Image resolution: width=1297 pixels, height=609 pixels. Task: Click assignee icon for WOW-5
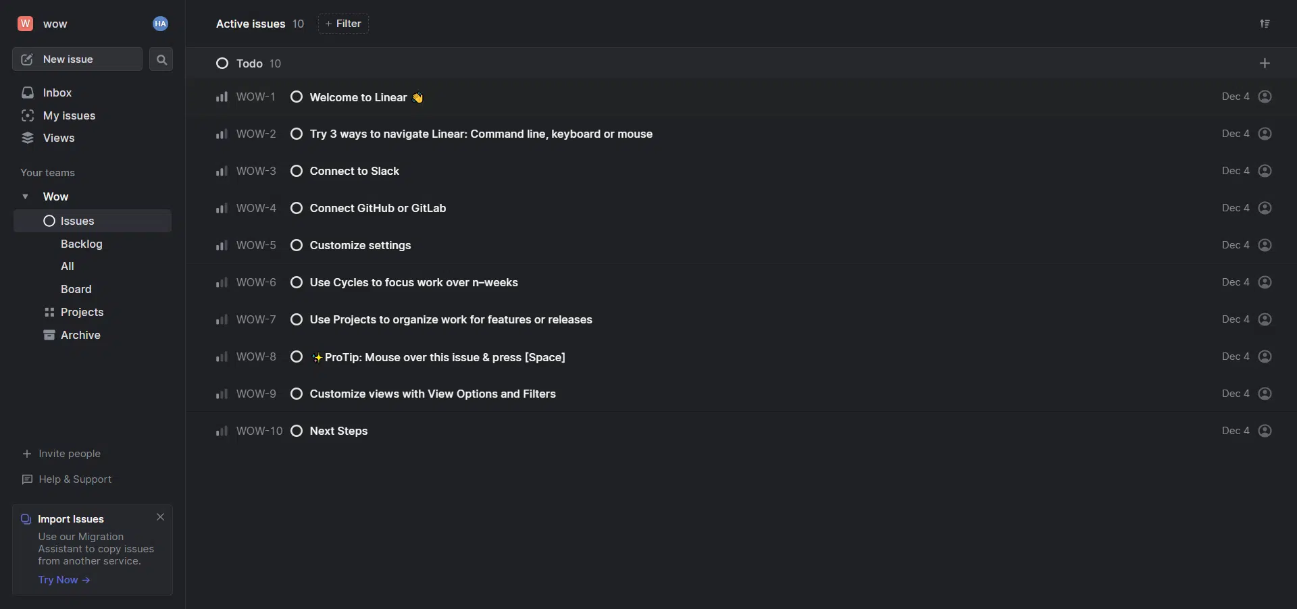point(1265,245)
